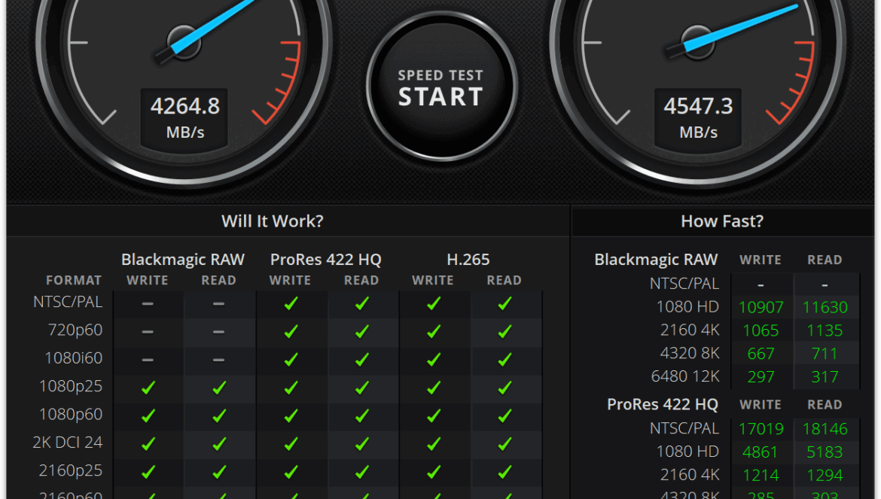
Task: Click the ProRes 2160 4K read value 1294
Action: pyautogui.click(x=825, y=475)
